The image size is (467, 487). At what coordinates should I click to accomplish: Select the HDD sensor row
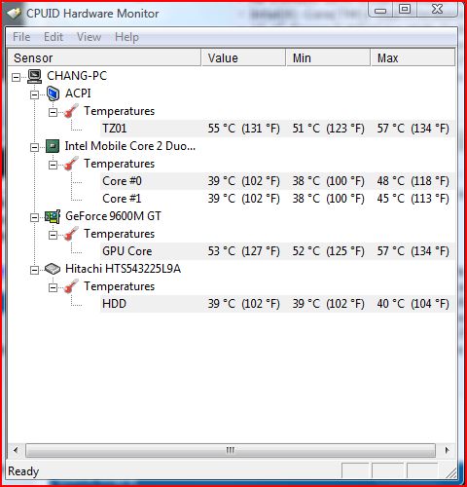click(x=277, y=304)
